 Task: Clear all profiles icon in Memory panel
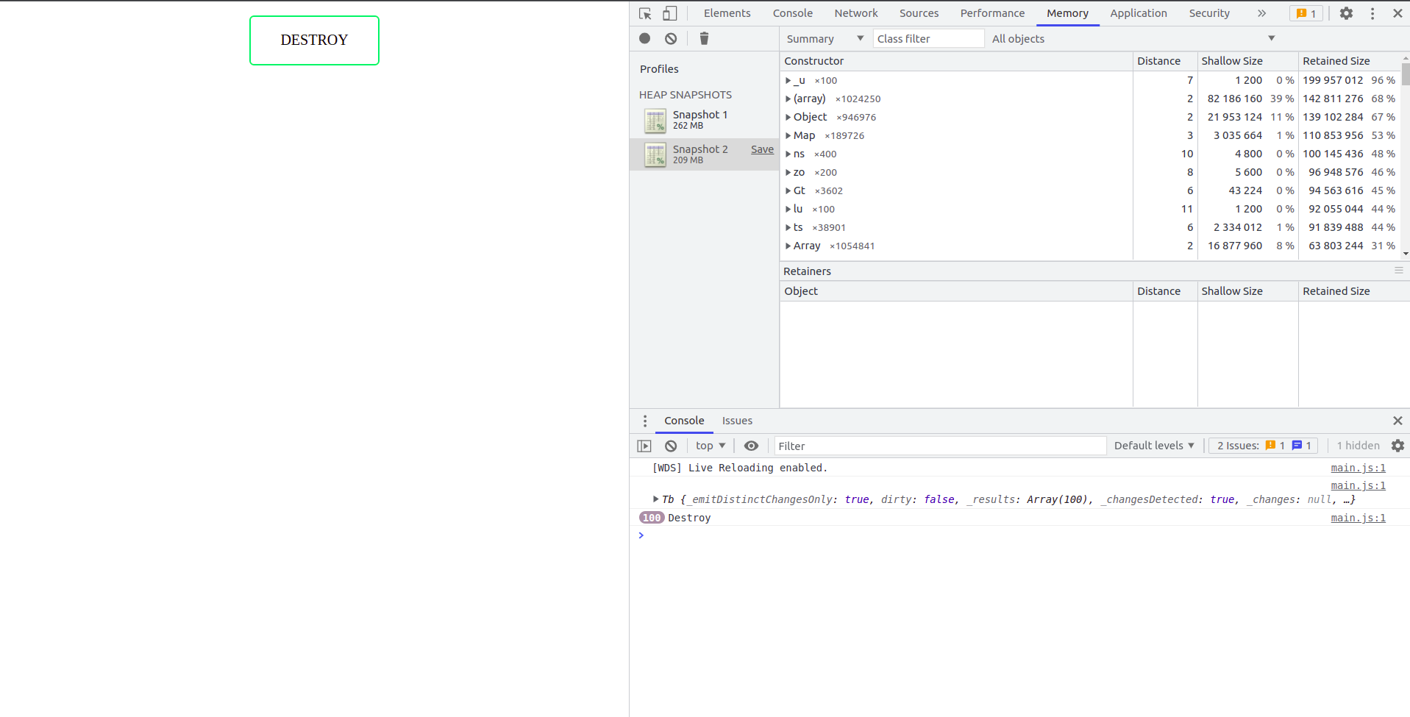[x=671, y=38]
